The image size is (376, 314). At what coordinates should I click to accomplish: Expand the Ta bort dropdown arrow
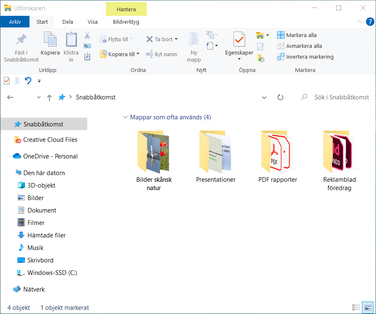click(x=176, y=39)
